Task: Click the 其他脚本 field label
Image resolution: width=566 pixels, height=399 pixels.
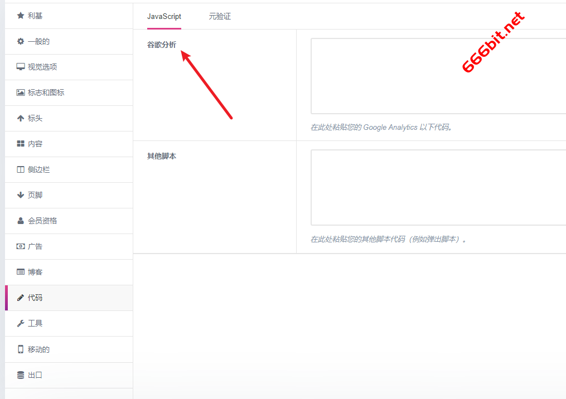Action: [161, 156]
